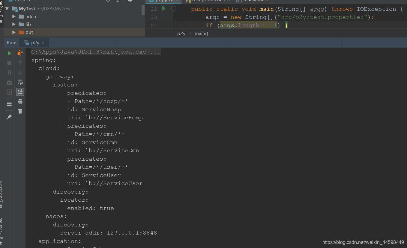Click the 'application:' console line
Image resolution: width=407 pixels, height=248 pixels.
(60, 241)
